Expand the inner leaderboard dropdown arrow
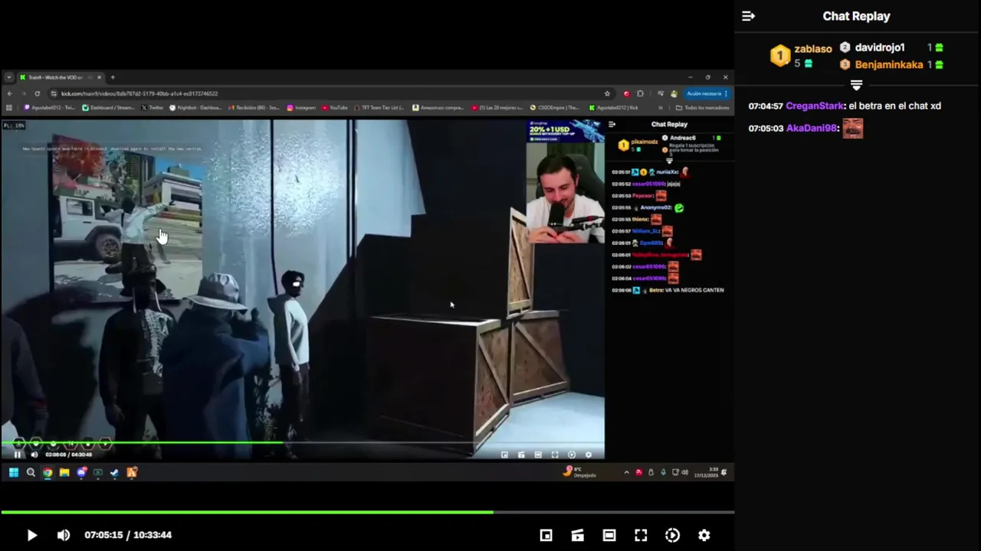 669,161
